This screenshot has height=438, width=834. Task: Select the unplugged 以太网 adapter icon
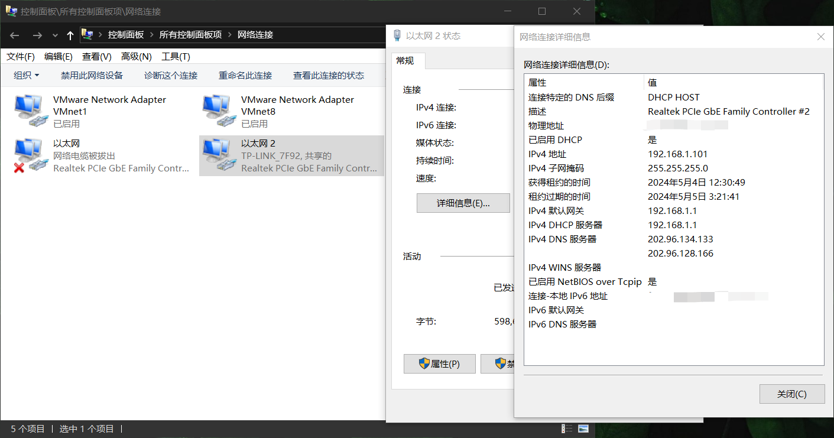30,155
